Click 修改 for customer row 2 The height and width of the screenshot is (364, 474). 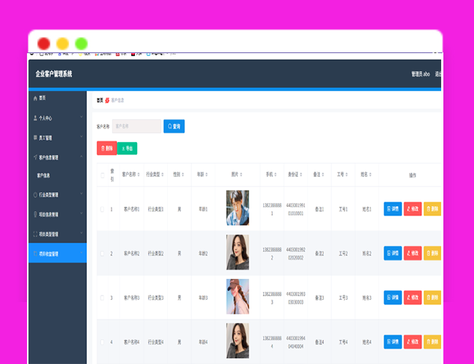[413, 253]
